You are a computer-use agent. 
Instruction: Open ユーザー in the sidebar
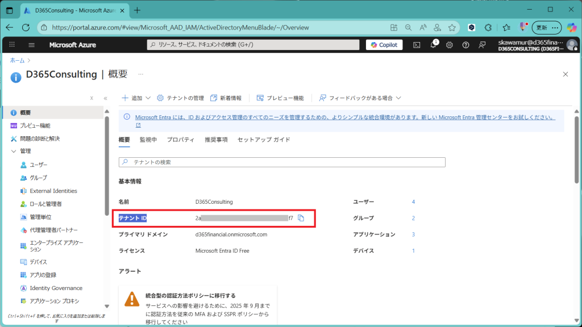[38, 165]
